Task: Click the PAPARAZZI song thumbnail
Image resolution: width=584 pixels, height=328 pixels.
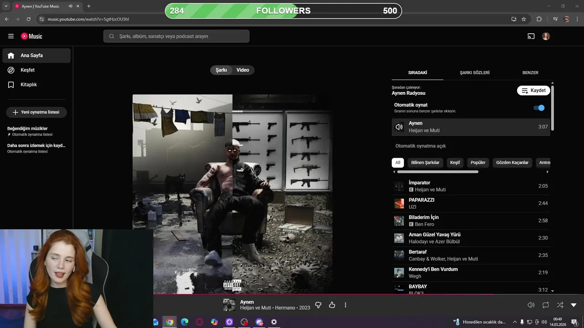Action: coord(399,204)
